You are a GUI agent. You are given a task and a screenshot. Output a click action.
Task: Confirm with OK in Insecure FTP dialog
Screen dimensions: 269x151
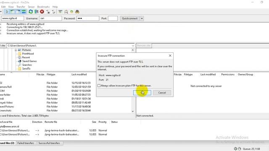[142, 93]
